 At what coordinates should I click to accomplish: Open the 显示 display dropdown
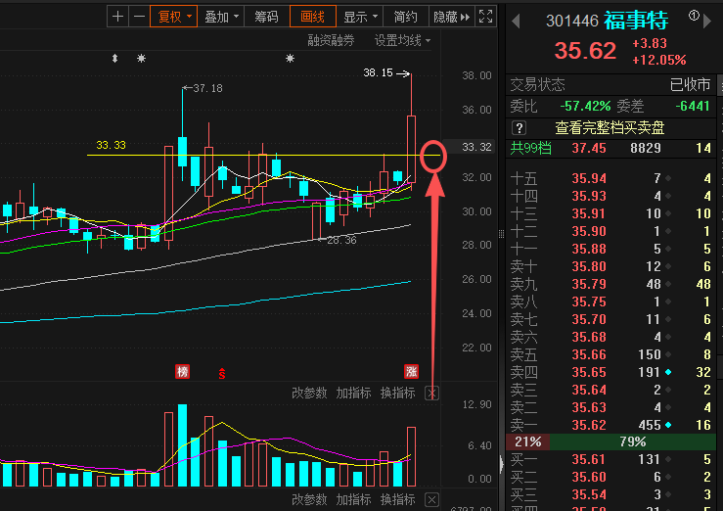point(360,17)
